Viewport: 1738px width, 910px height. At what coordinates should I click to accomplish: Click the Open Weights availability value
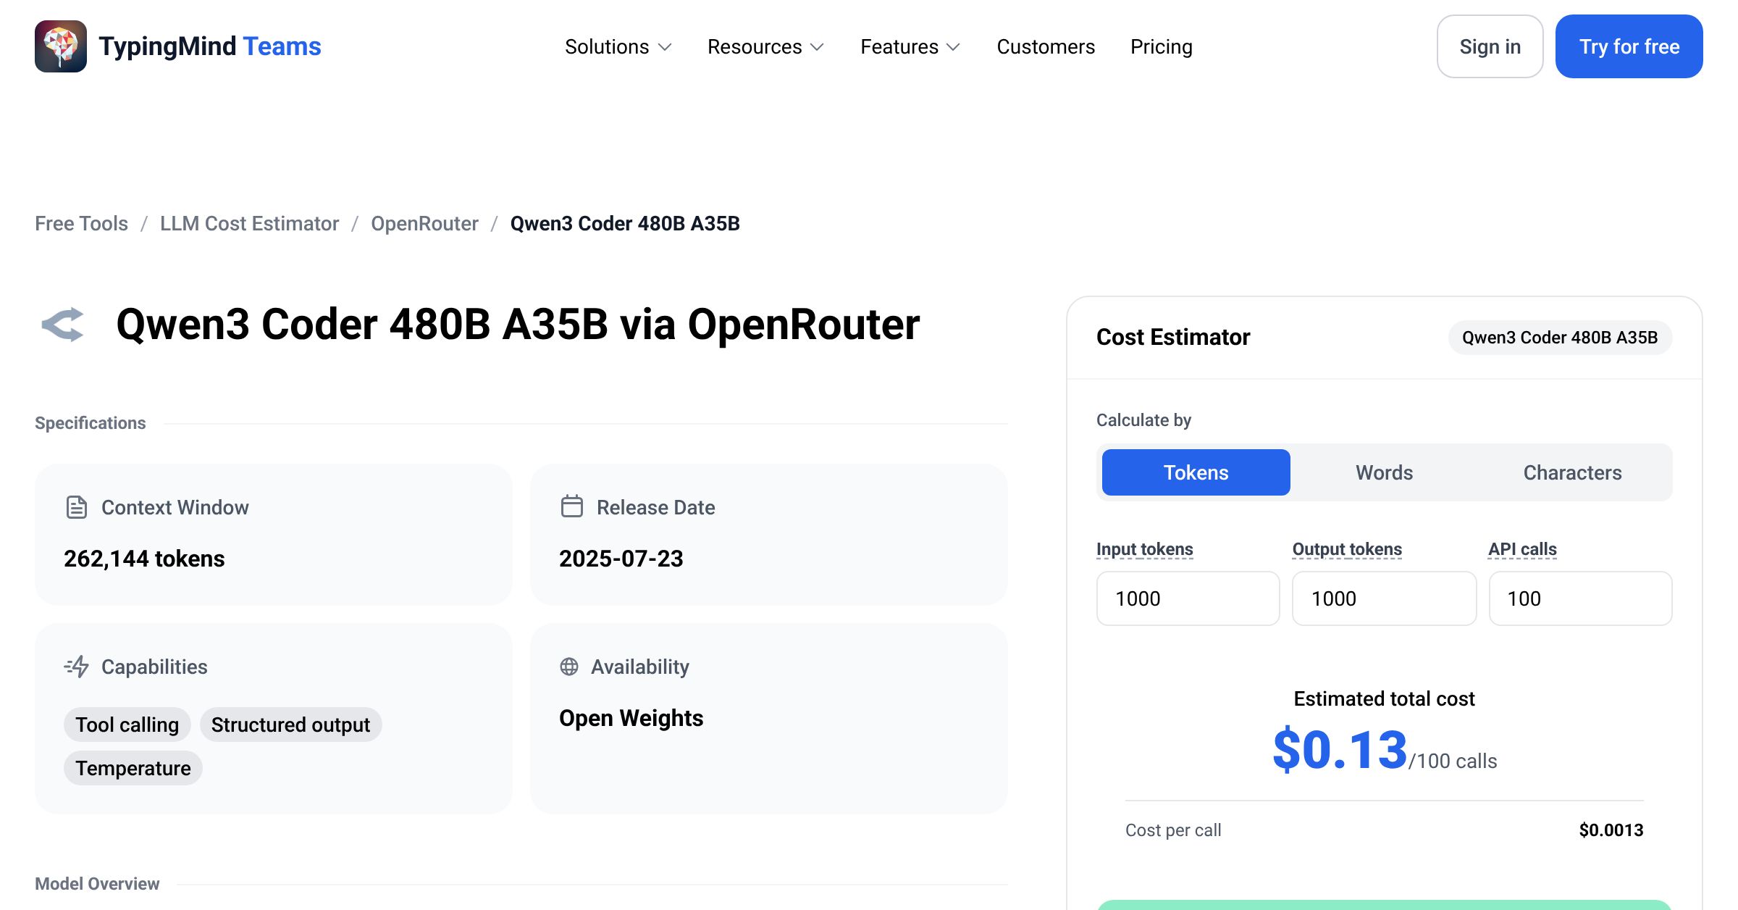click(x=631, y=718)
